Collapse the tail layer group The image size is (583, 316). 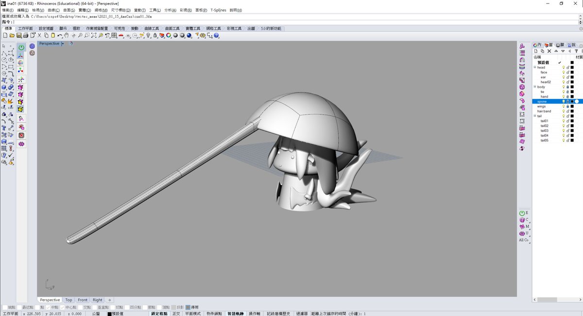point(535,116)
